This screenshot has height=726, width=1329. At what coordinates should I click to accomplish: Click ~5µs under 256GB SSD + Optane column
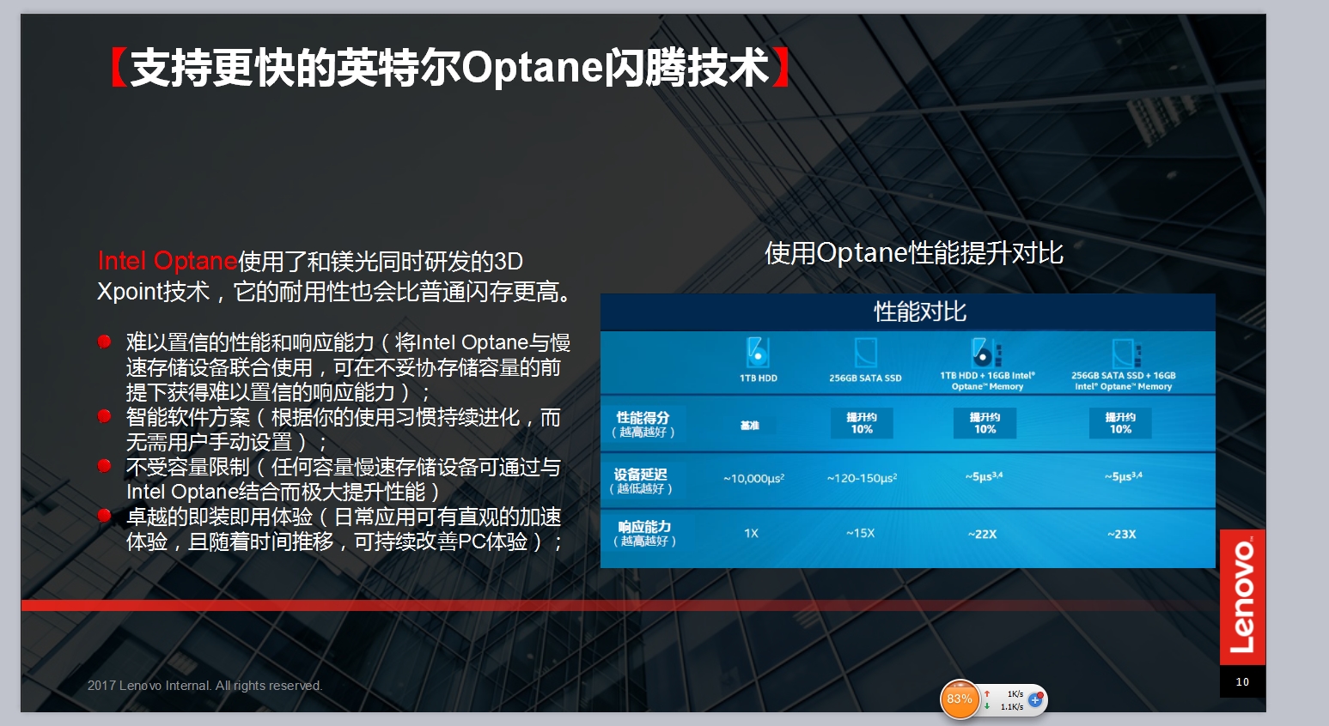tap(1123, 476)
